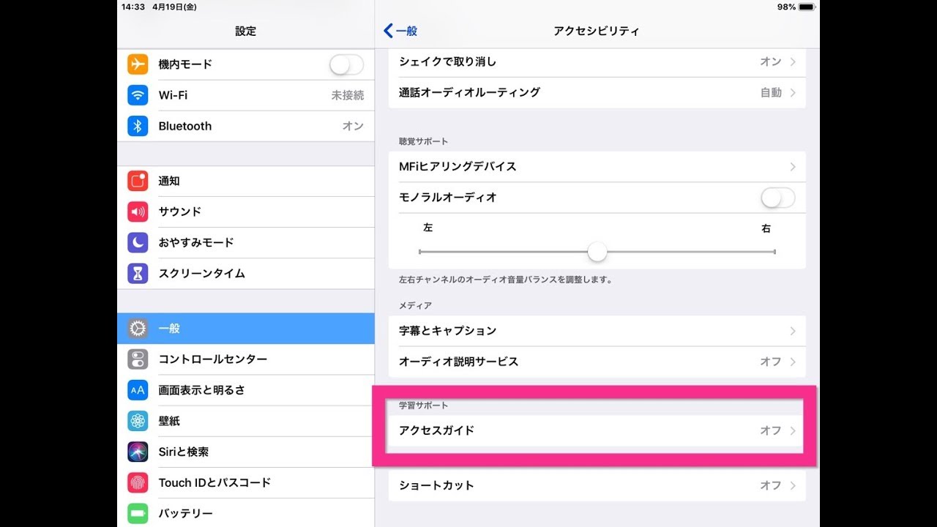
Task: Tap the スクリーンタイム hourglass icon
Action: point(138,273)
